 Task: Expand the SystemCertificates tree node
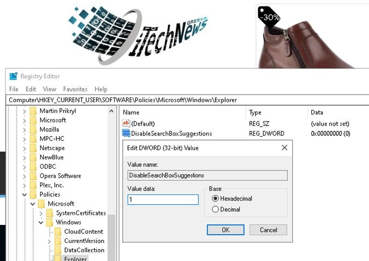point(41,213)
